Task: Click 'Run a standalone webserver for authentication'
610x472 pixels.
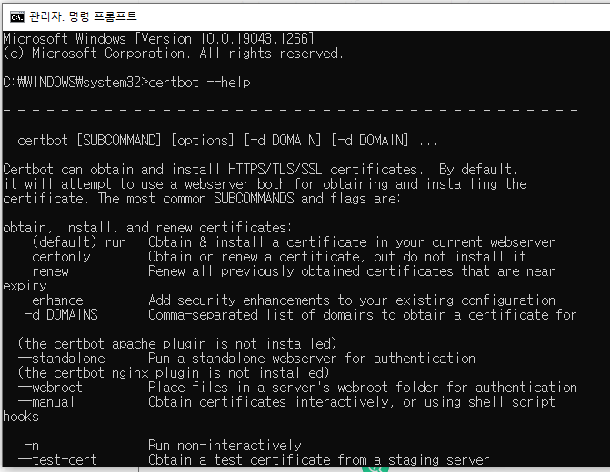Action: tap(312, 359)
